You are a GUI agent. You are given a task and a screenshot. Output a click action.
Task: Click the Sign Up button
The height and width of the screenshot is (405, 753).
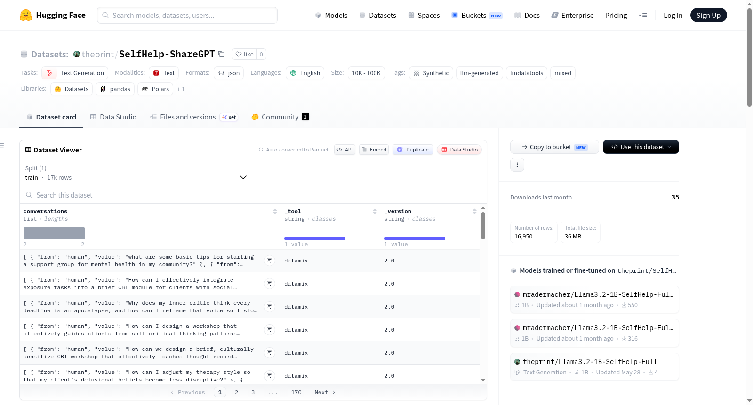(709, 15)
